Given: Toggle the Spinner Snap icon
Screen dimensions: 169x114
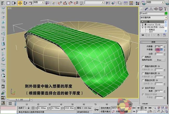Looking at the screenshot, I should (x=76, y=3).
